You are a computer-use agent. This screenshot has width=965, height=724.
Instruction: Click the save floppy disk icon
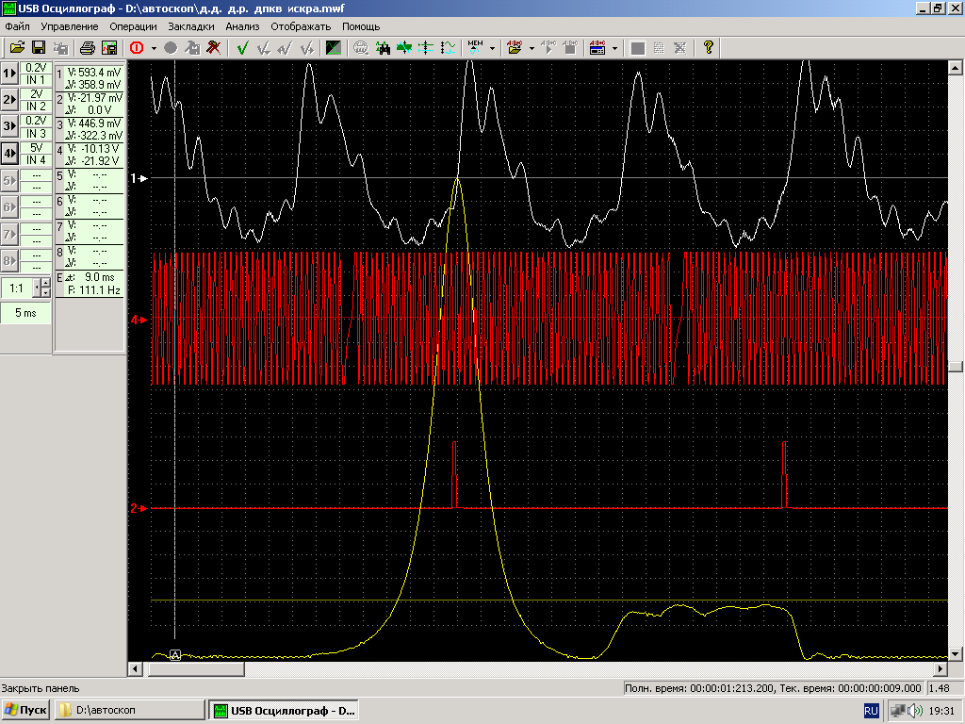point(39,47)
